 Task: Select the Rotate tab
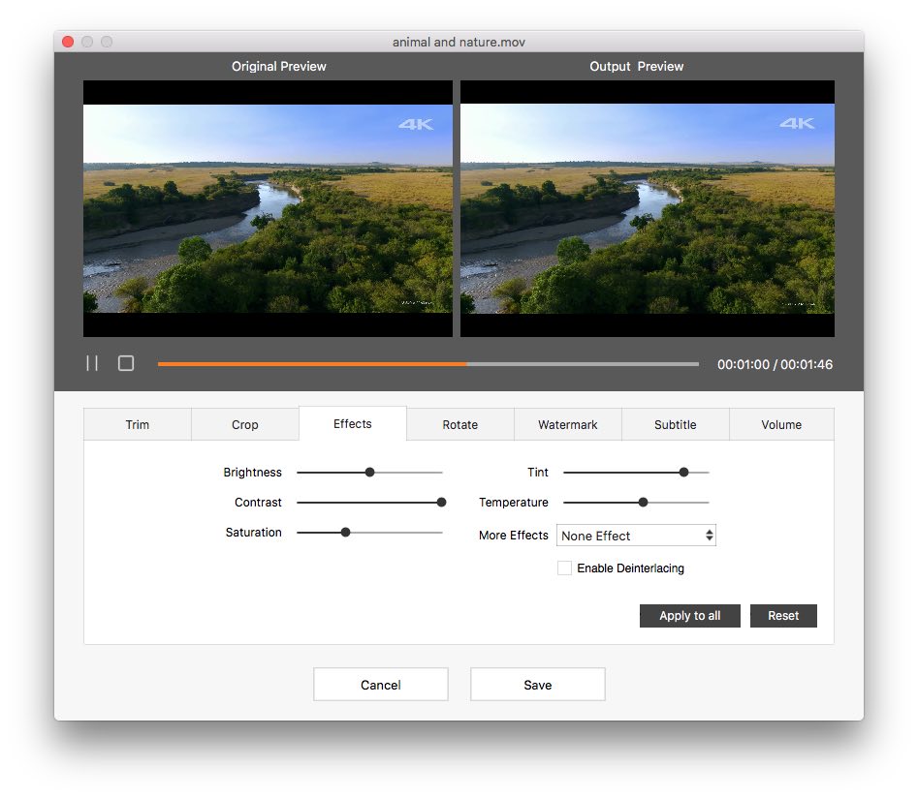(460, 424)
